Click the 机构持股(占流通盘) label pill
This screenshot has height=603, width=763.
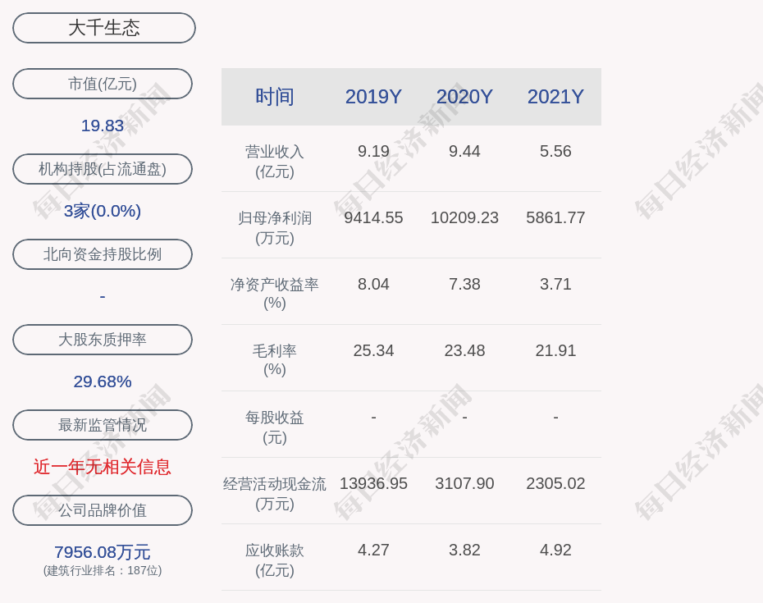tap(103, 169)
